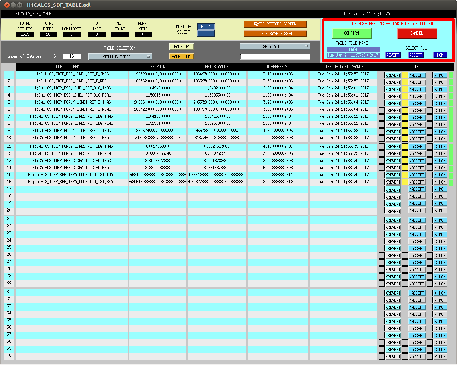
Task: Click the SELECT ALL REVERT button
Action: point(393,55)
